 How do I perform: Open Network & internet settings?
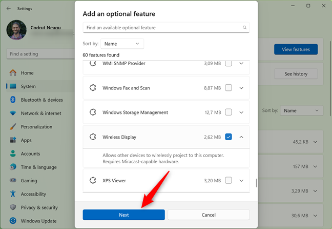coord(40,113)
